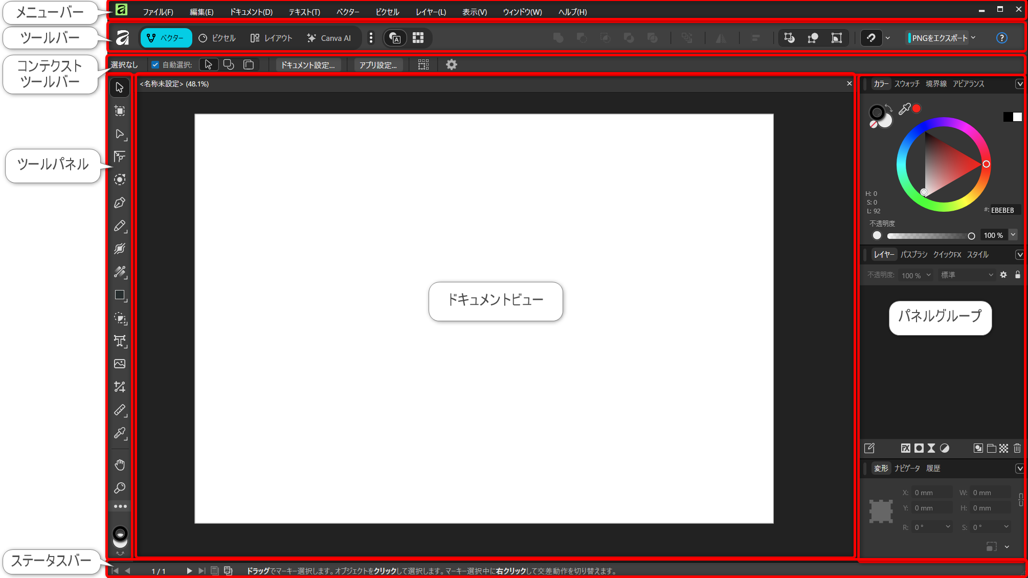Open the opacity 100 % dropdown in Color panel

click(1013, 235)
